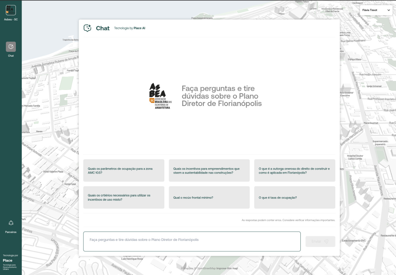The image size is (396, 275).
Task: Click the Asbea - SC logo thumbnail
Action: coord(11,10)
